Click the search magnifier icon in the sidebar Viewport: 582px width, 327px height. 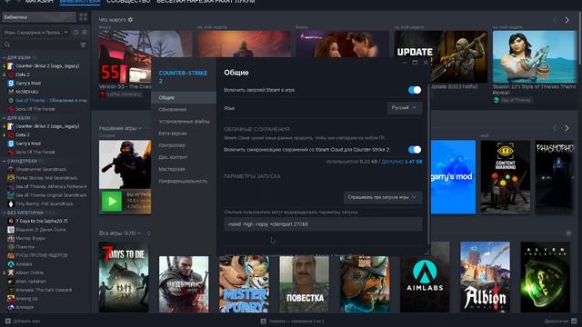click(x=7, y=45)
